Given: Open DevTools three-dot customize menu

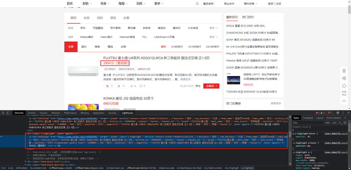Looking at the screenshot, I should tap(343, 113).
